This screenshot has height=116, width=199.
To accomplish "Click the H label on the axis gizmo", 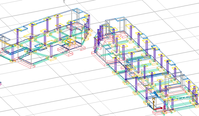I will click(154, 99).
